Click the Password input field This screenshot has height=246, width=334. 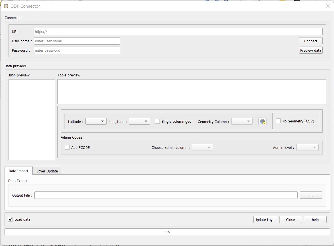pos(77,50)
